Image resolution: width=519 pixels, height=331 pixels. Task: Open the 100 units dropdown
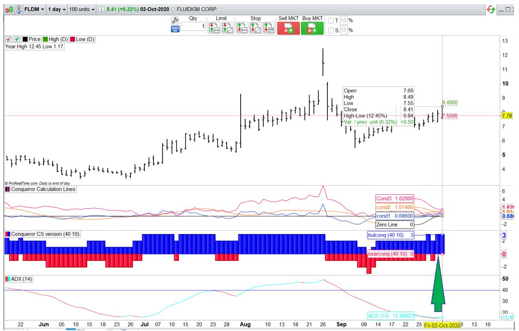pos(82,9)
